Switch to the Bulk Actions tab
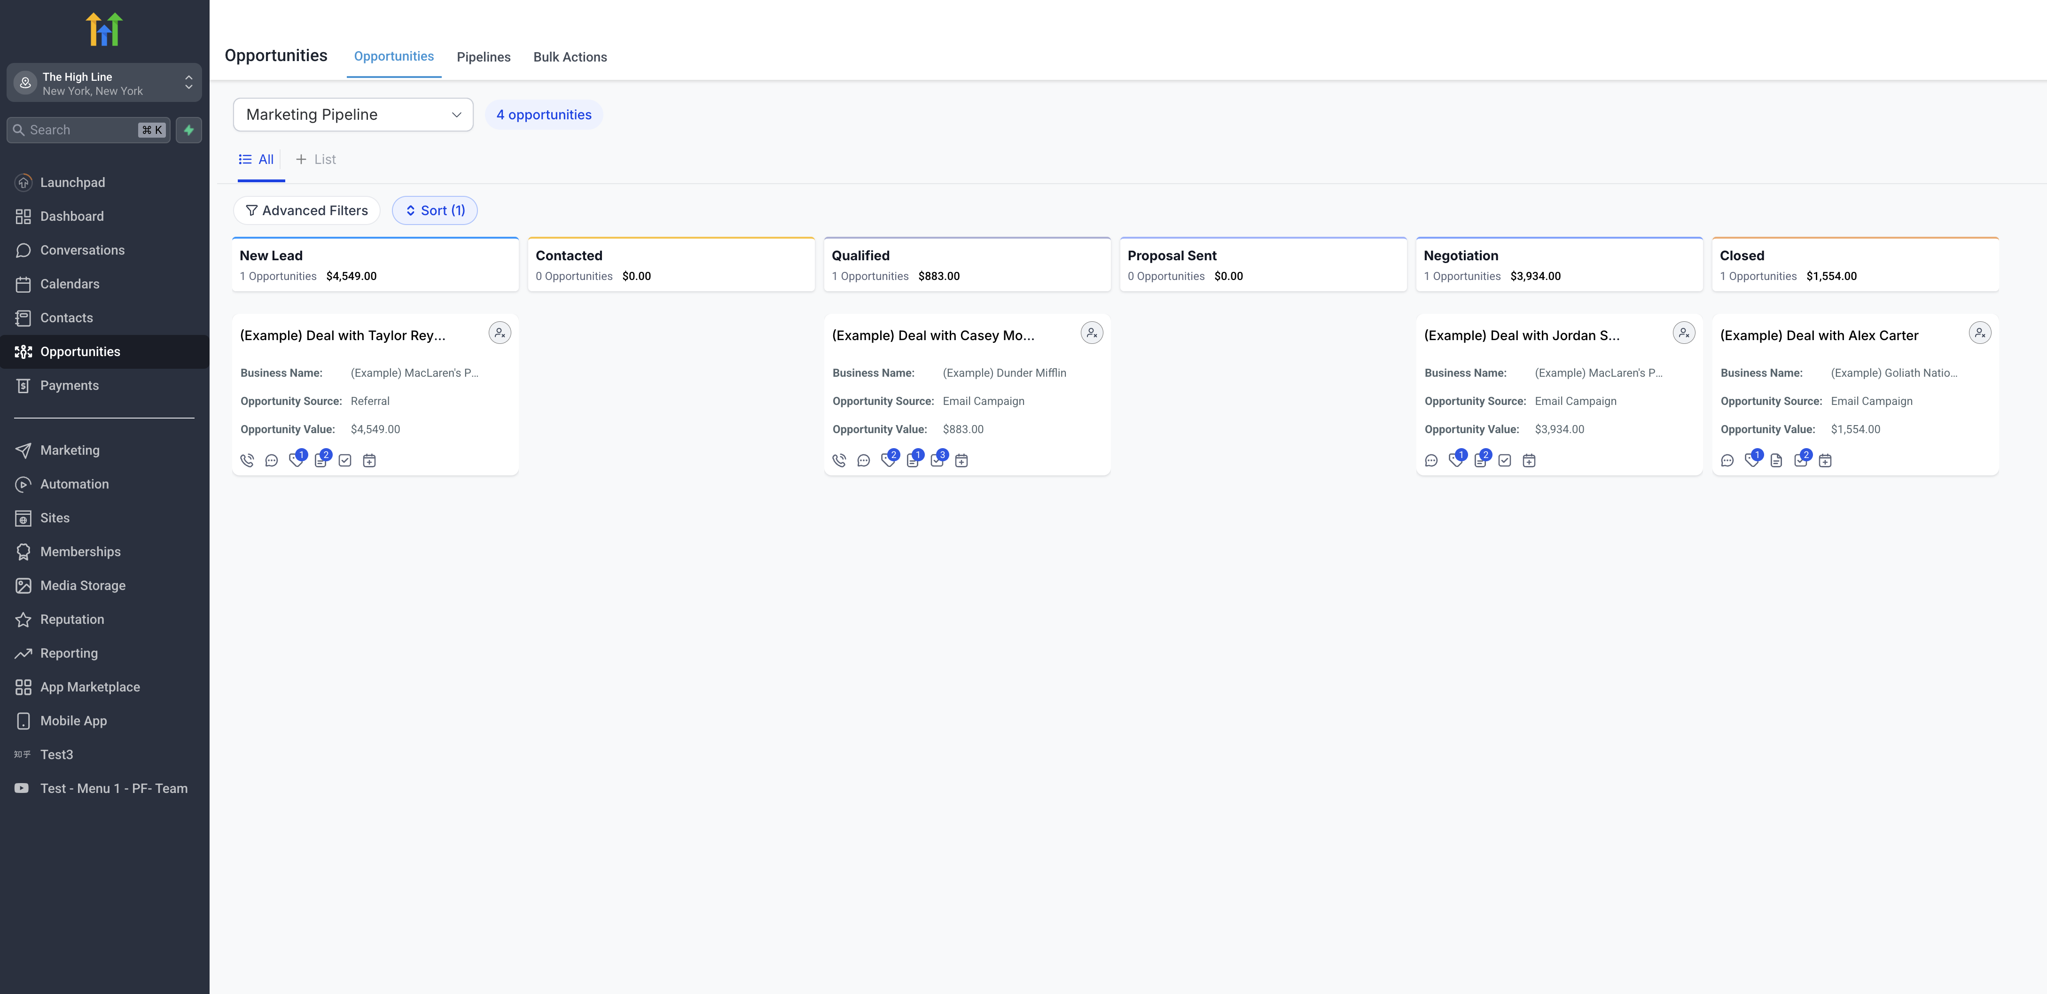 tap(570, 57)
